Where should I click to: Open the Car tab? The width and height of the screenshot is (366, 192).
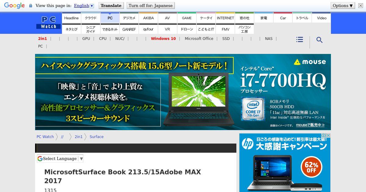[x=283, y=18]
